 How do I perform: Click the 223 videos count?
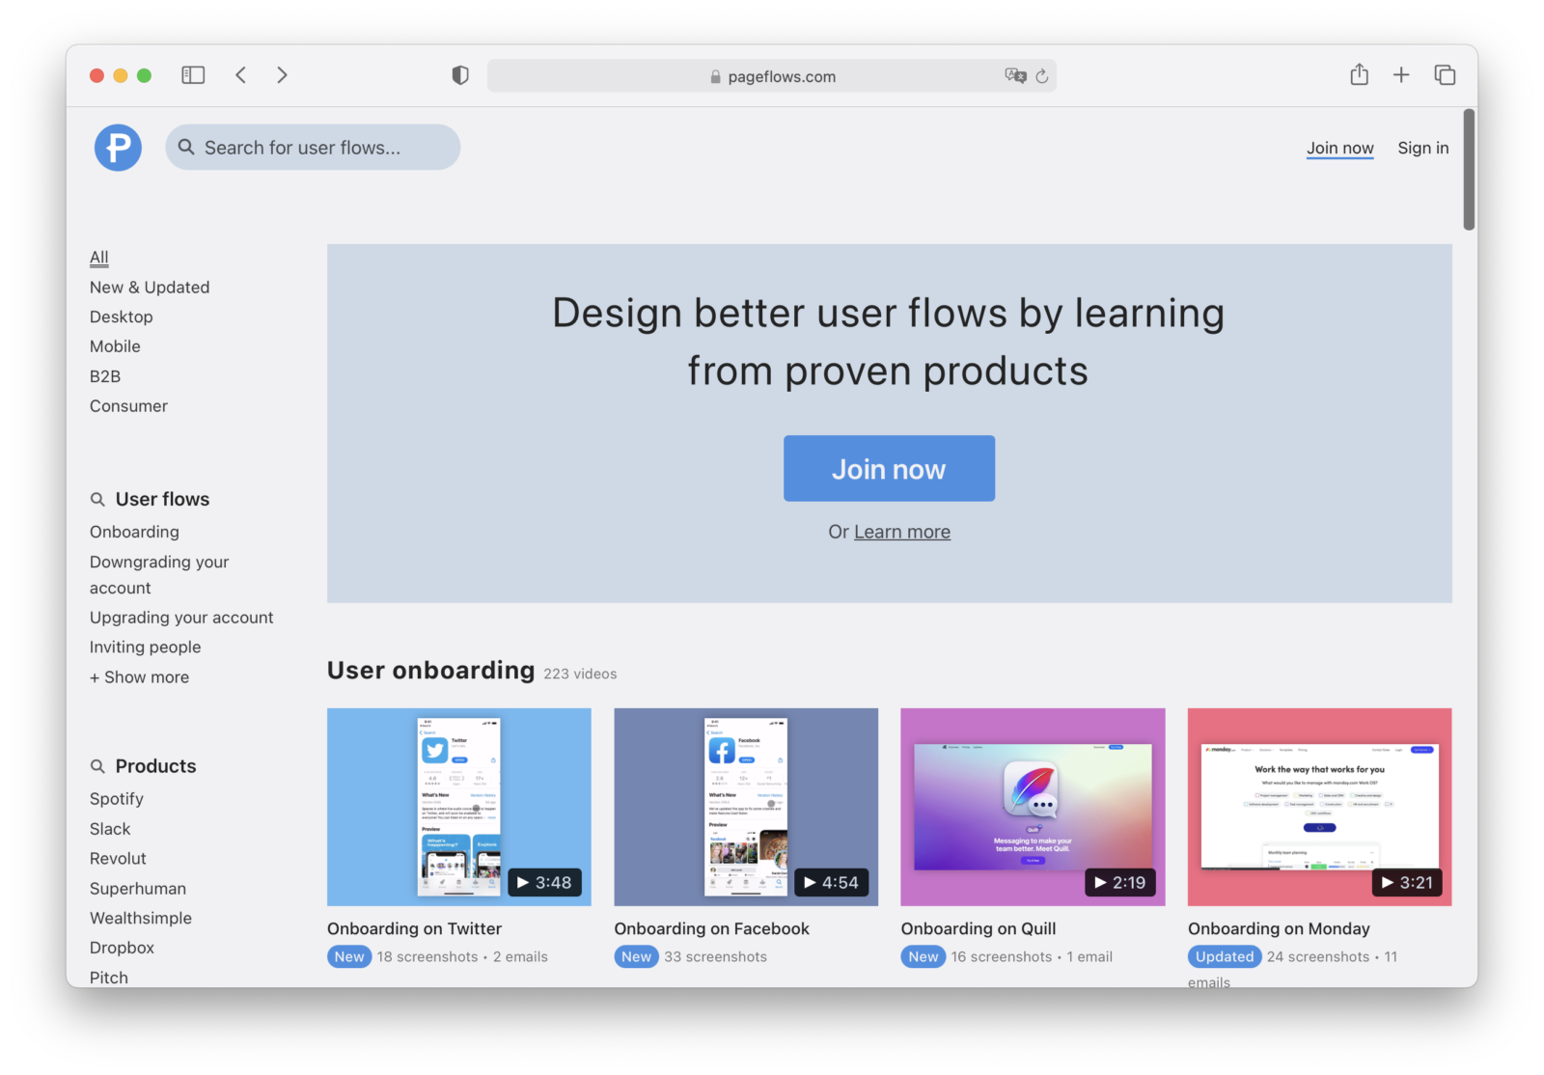pyautogui.click(x=580, y=674)
